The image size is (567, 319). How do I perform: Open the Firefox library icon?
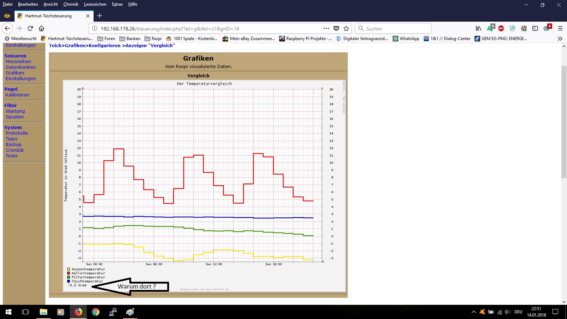(478, 28)
